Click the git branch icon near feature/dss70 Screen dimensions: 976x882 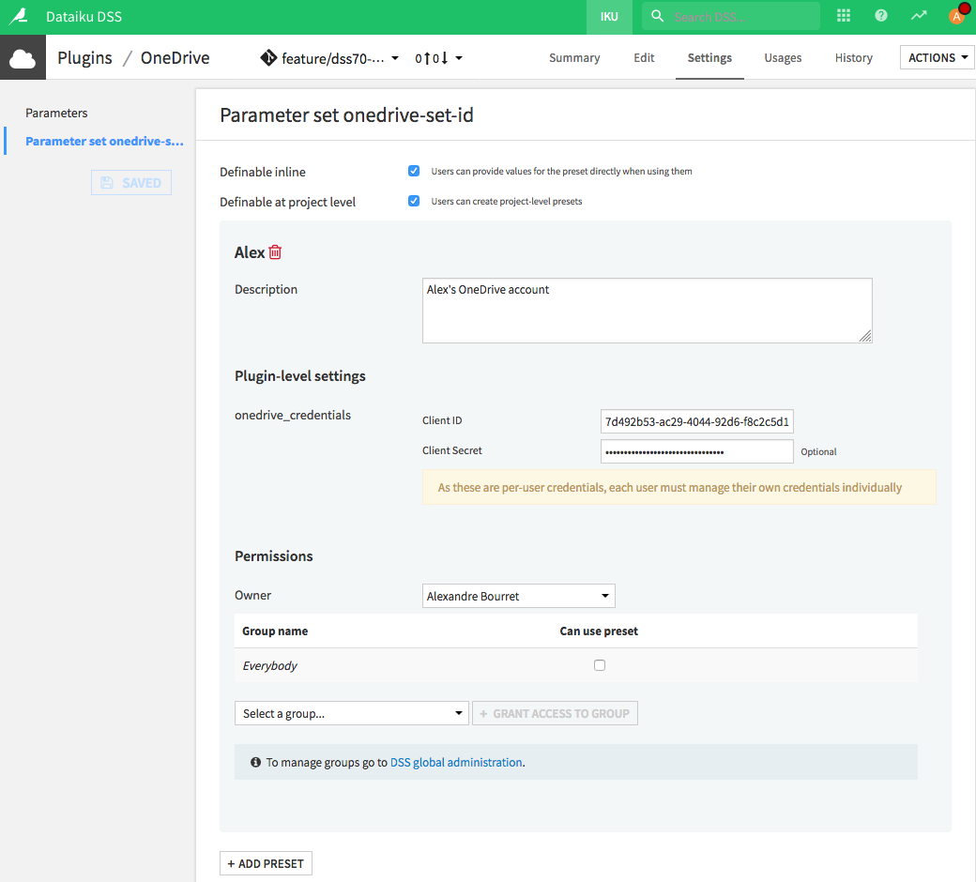(x=267, y=57)
